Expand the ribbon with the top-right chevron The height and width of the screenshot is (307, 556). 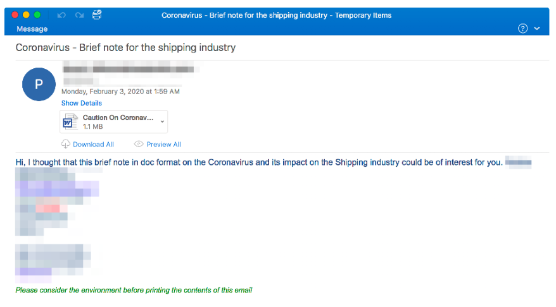tap(538, 28)
